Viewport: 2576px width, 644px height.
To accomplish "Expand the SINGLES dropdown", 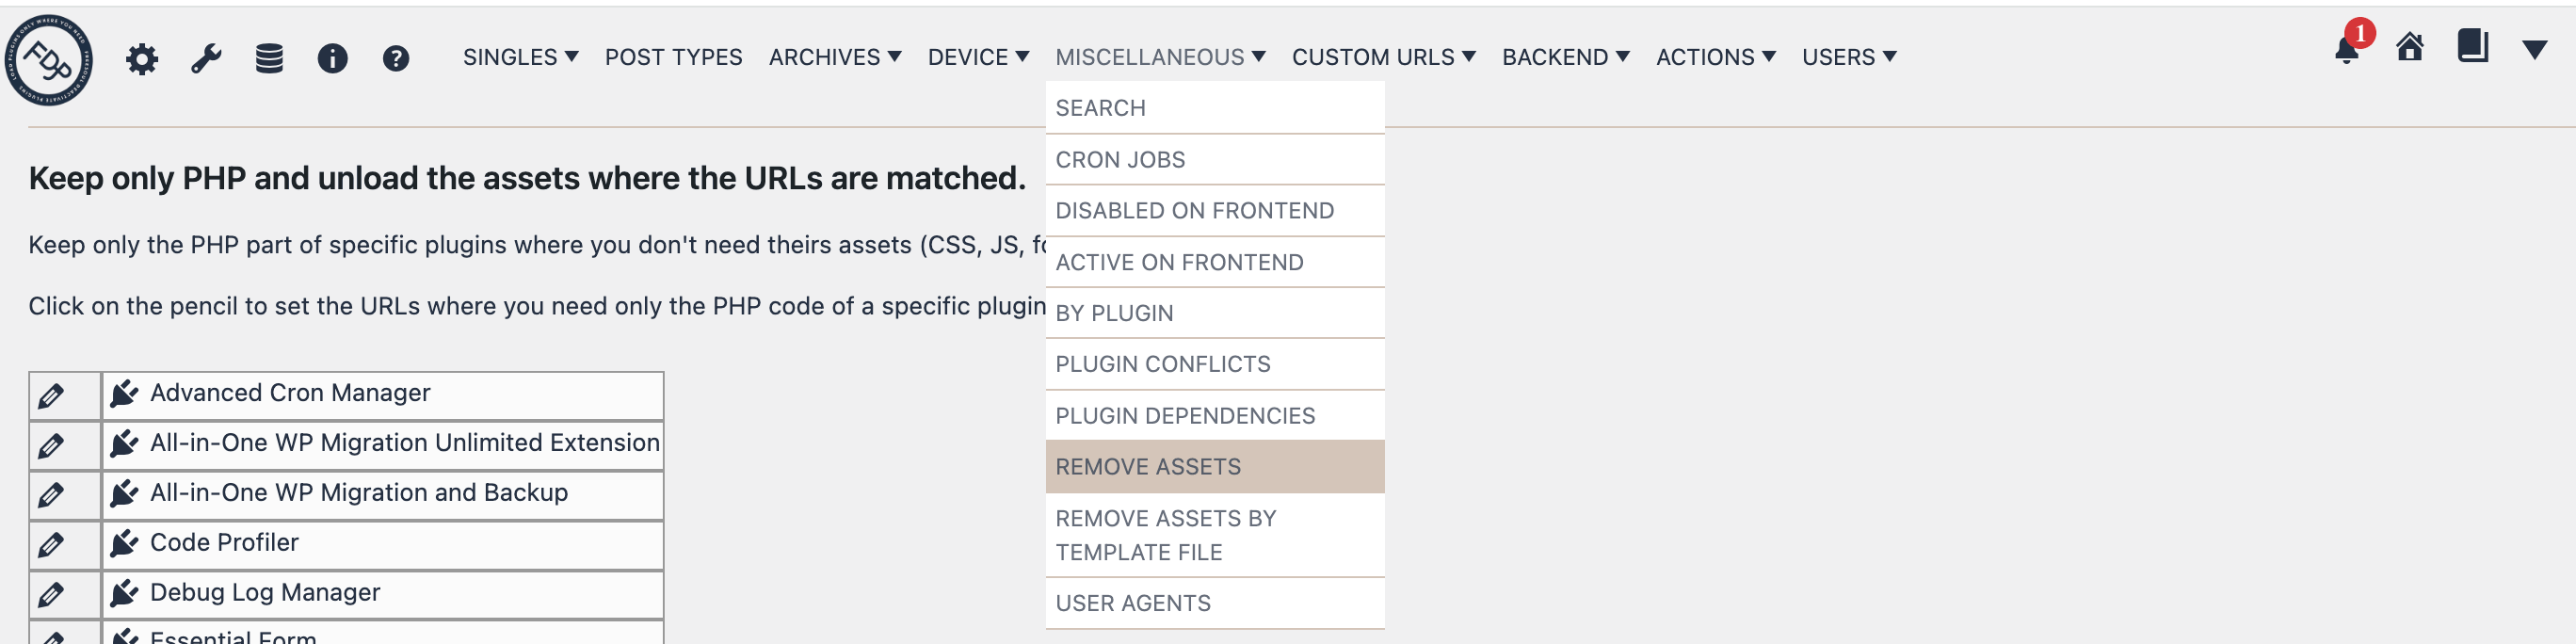I will pyautogui.click(x=520, y=57).
